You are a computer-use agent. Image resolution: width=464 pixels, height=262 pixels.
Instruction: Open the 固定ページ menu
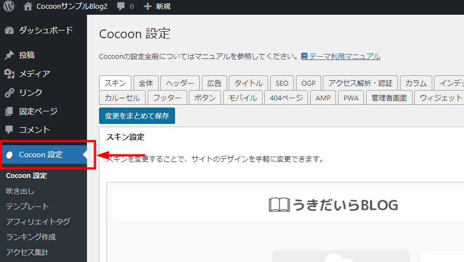tap(38, 111)
